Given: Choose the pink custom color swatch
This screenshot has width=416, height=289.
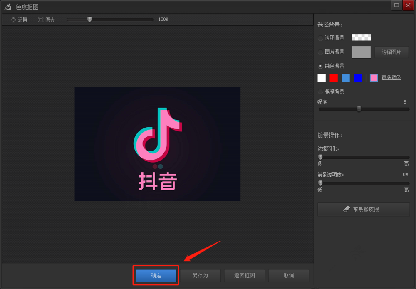Looking at the screenshot, I should pos(374,78).
